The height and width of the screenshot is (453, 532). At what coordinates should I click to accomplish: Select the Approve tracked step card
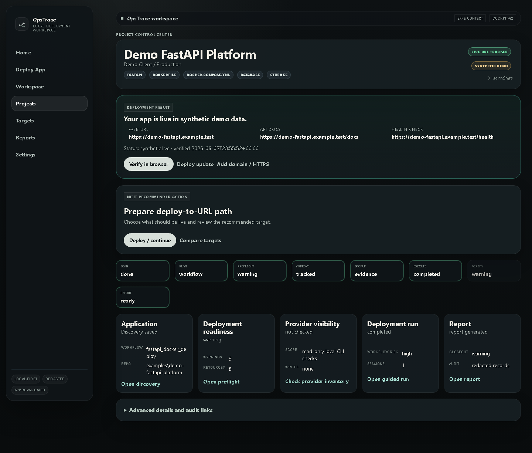coord(318,271)
